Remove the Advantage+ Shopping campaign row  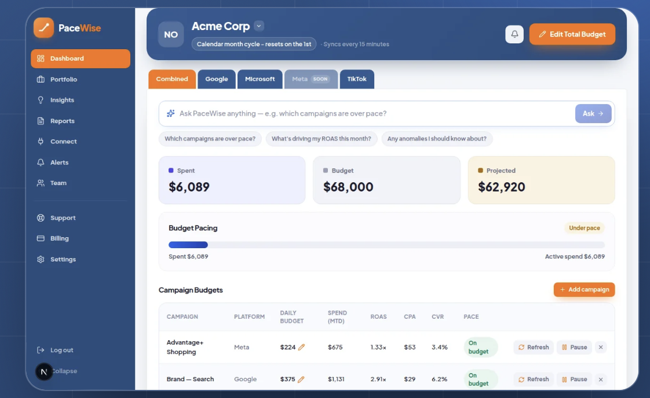point(601,347)
